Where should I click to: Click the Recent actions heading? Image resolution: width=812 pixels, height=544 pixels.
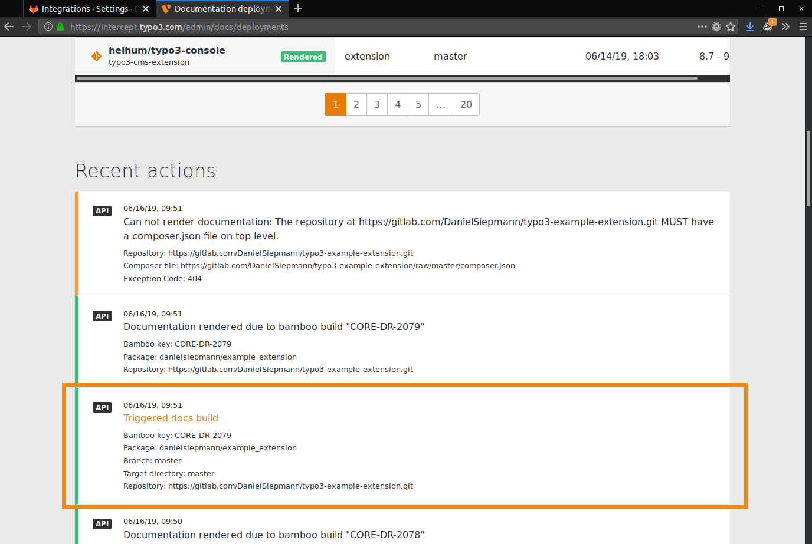[146, 170]
